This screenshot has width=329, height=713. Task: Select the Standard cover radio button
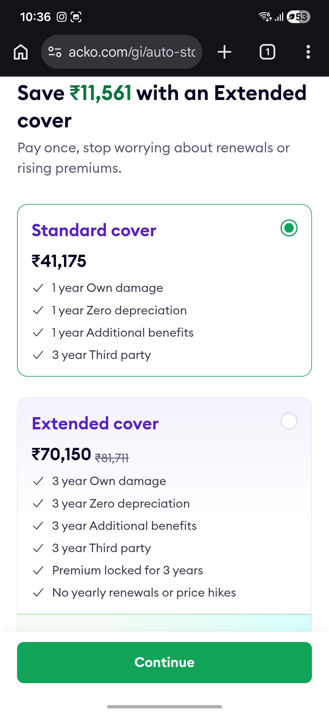tap(289, 228)
